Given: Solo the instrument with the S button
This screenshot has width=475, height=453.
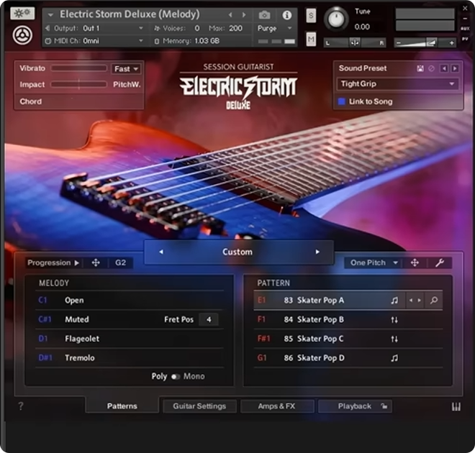Looking at the screenshot, I should 311,15.
